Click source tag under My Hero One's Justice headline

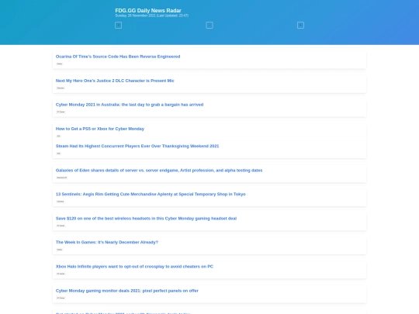tap(61, 88)
